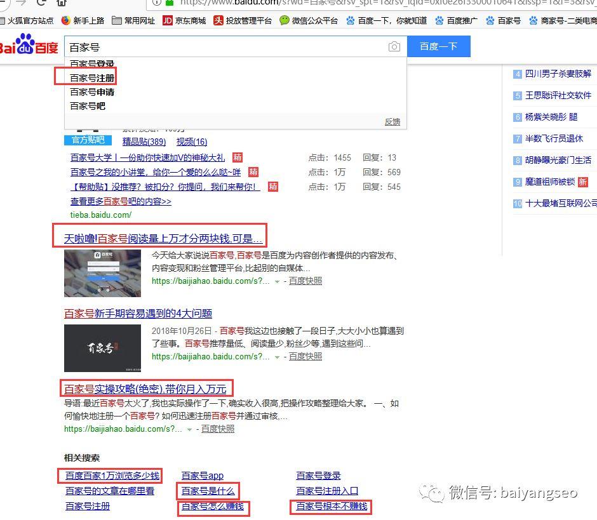This screenshot has width=597, height=520.
Task: Click the 反馈 link in suggestions
Action: 392,122
